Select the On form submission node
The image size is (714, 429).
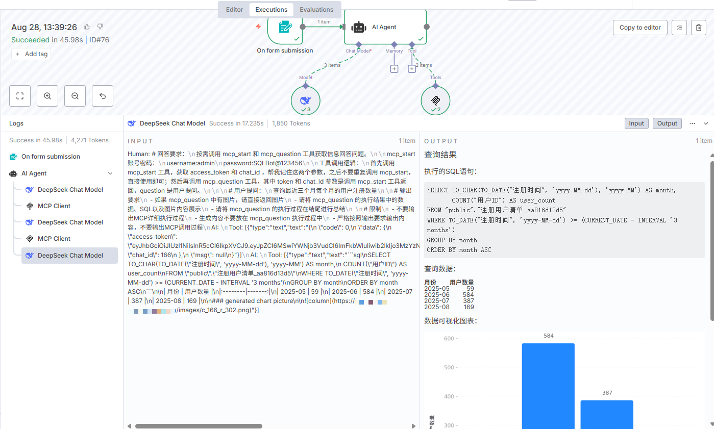[x=285, y=29]
